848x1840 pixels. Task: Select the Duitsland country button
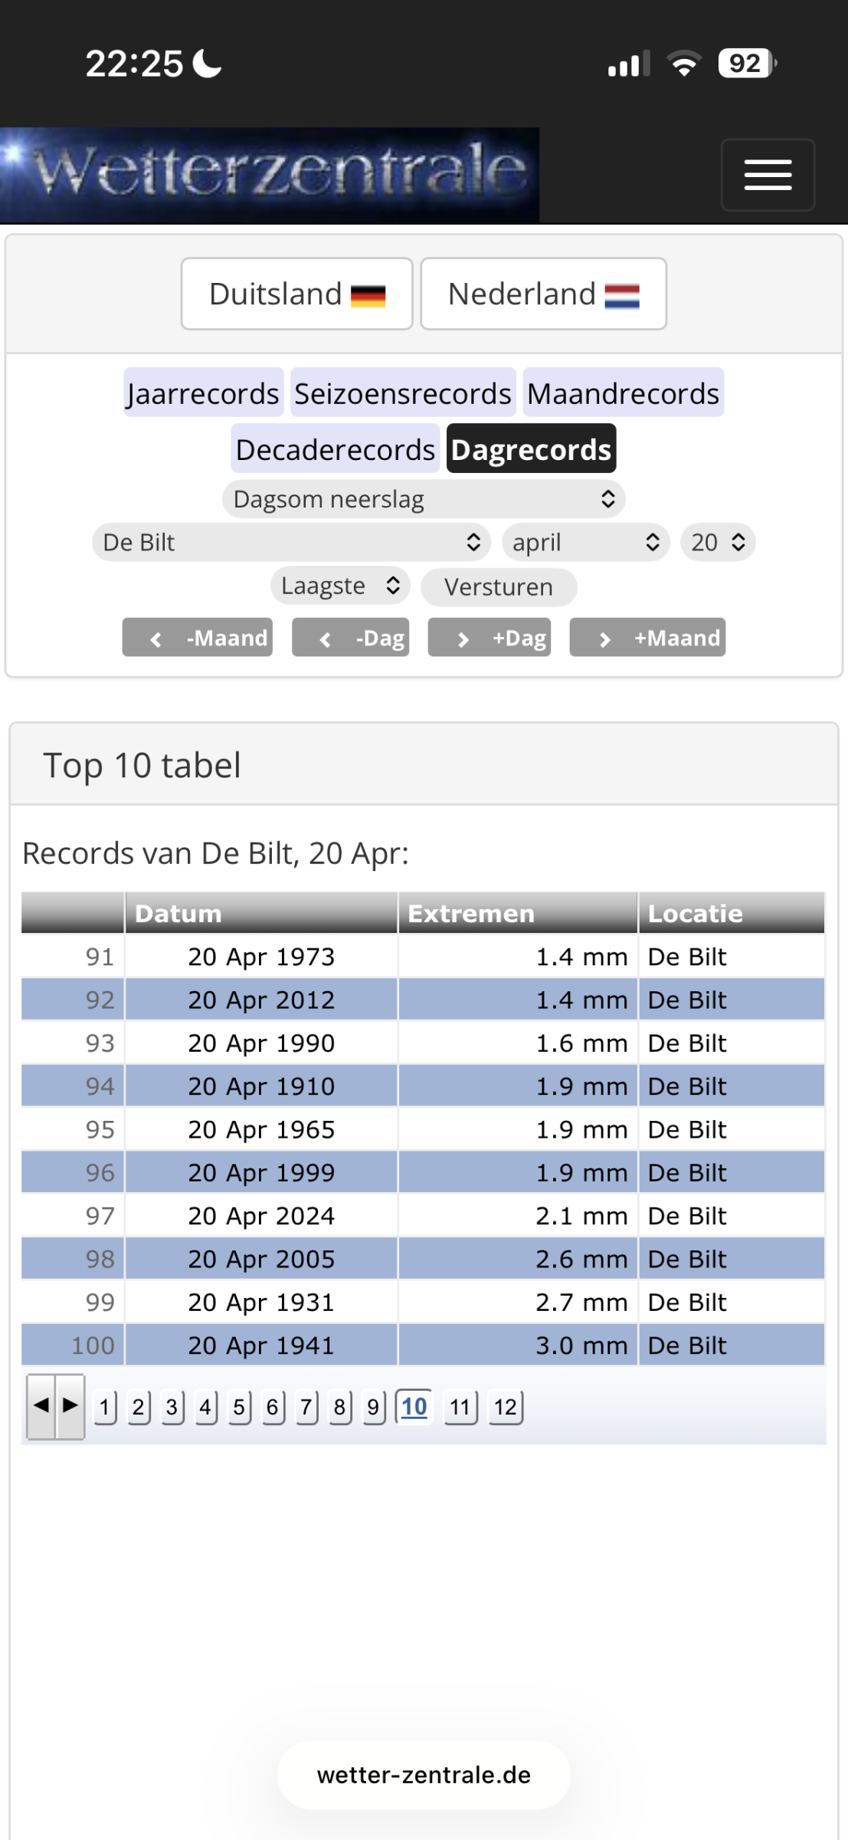pos(296,294)
